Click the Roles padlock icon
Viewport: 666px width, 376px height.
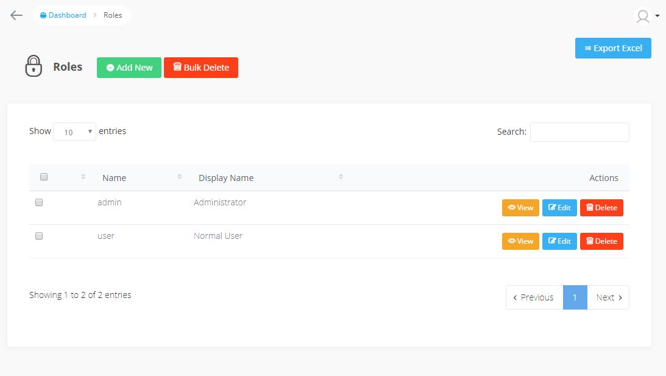click(x=34, y=66)
